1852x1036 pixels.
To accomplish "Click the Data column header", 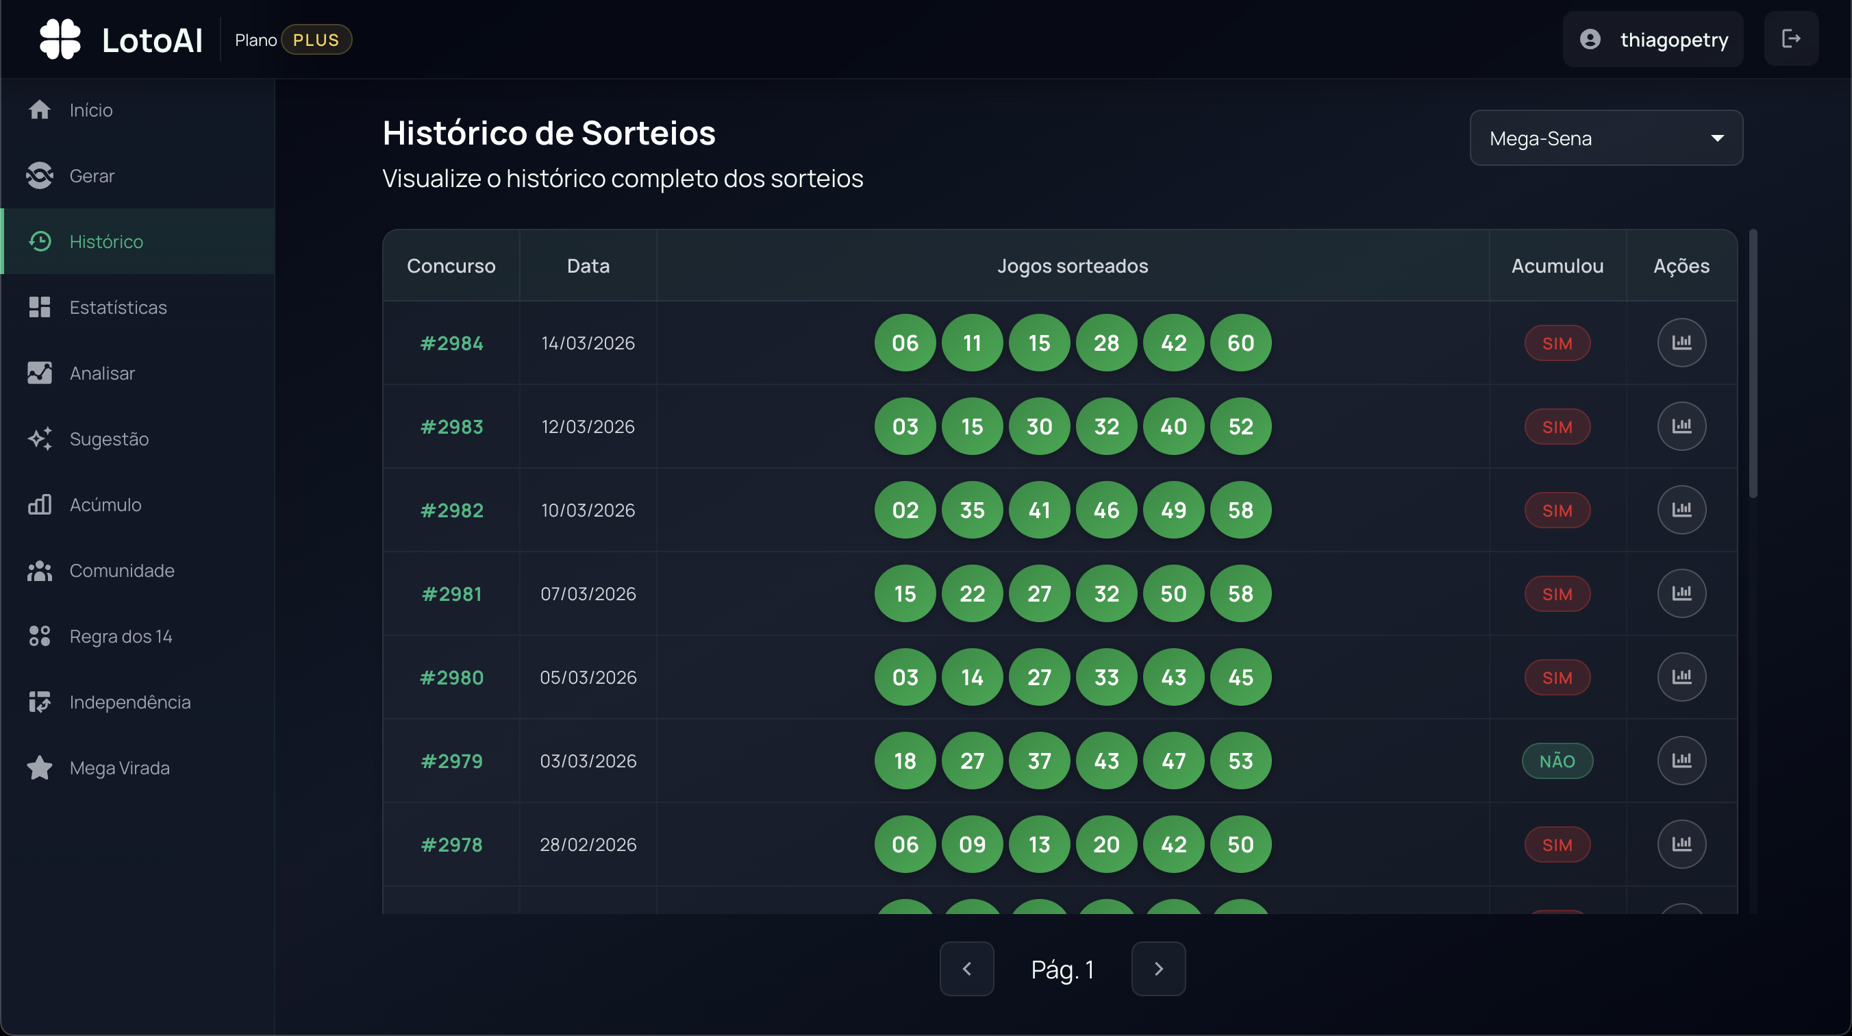I will click(588, 265).
